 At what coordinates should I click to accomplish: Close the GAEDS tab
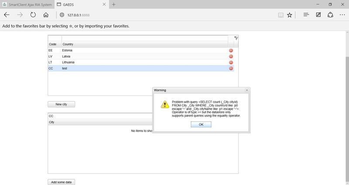click(104, 4)
